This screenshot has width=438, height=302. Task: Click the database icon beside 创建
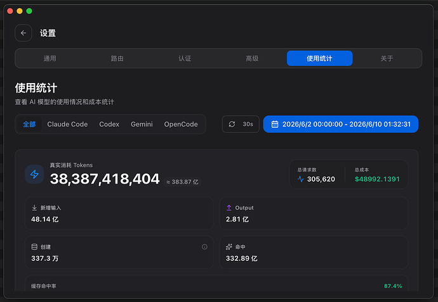pyautogui.click(x=34, y=247)
